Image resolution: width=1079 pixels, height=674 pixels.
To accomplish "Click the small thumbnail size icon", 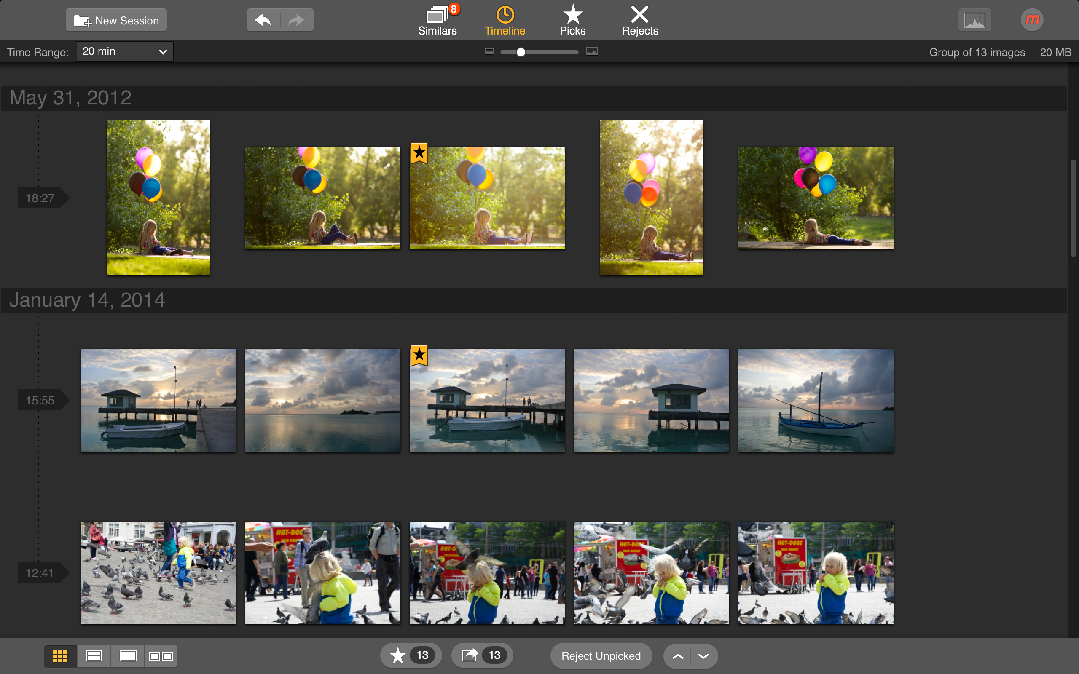I will [x=489, y=52].
